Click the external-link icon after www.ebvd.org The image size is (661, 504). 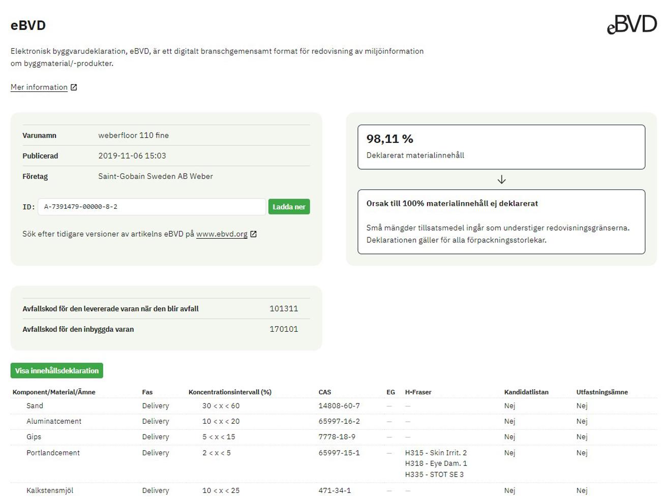click(x=254, y=234)
